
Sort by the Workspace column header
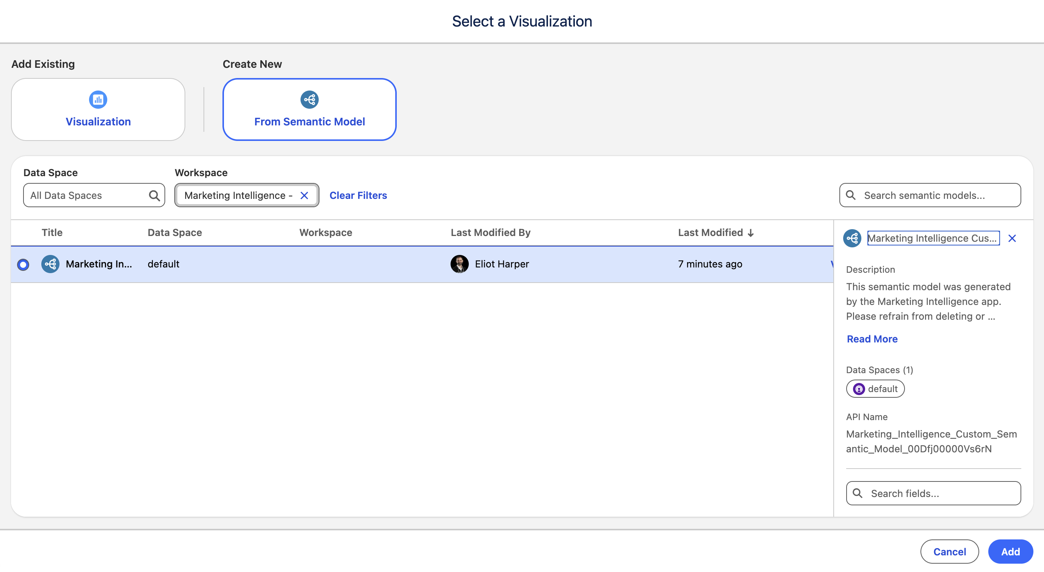coord(326,233)
